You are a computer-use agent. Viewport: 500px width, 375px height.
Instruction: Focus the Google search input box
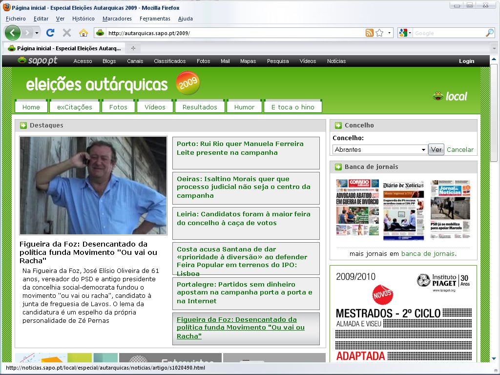[449, 33]
